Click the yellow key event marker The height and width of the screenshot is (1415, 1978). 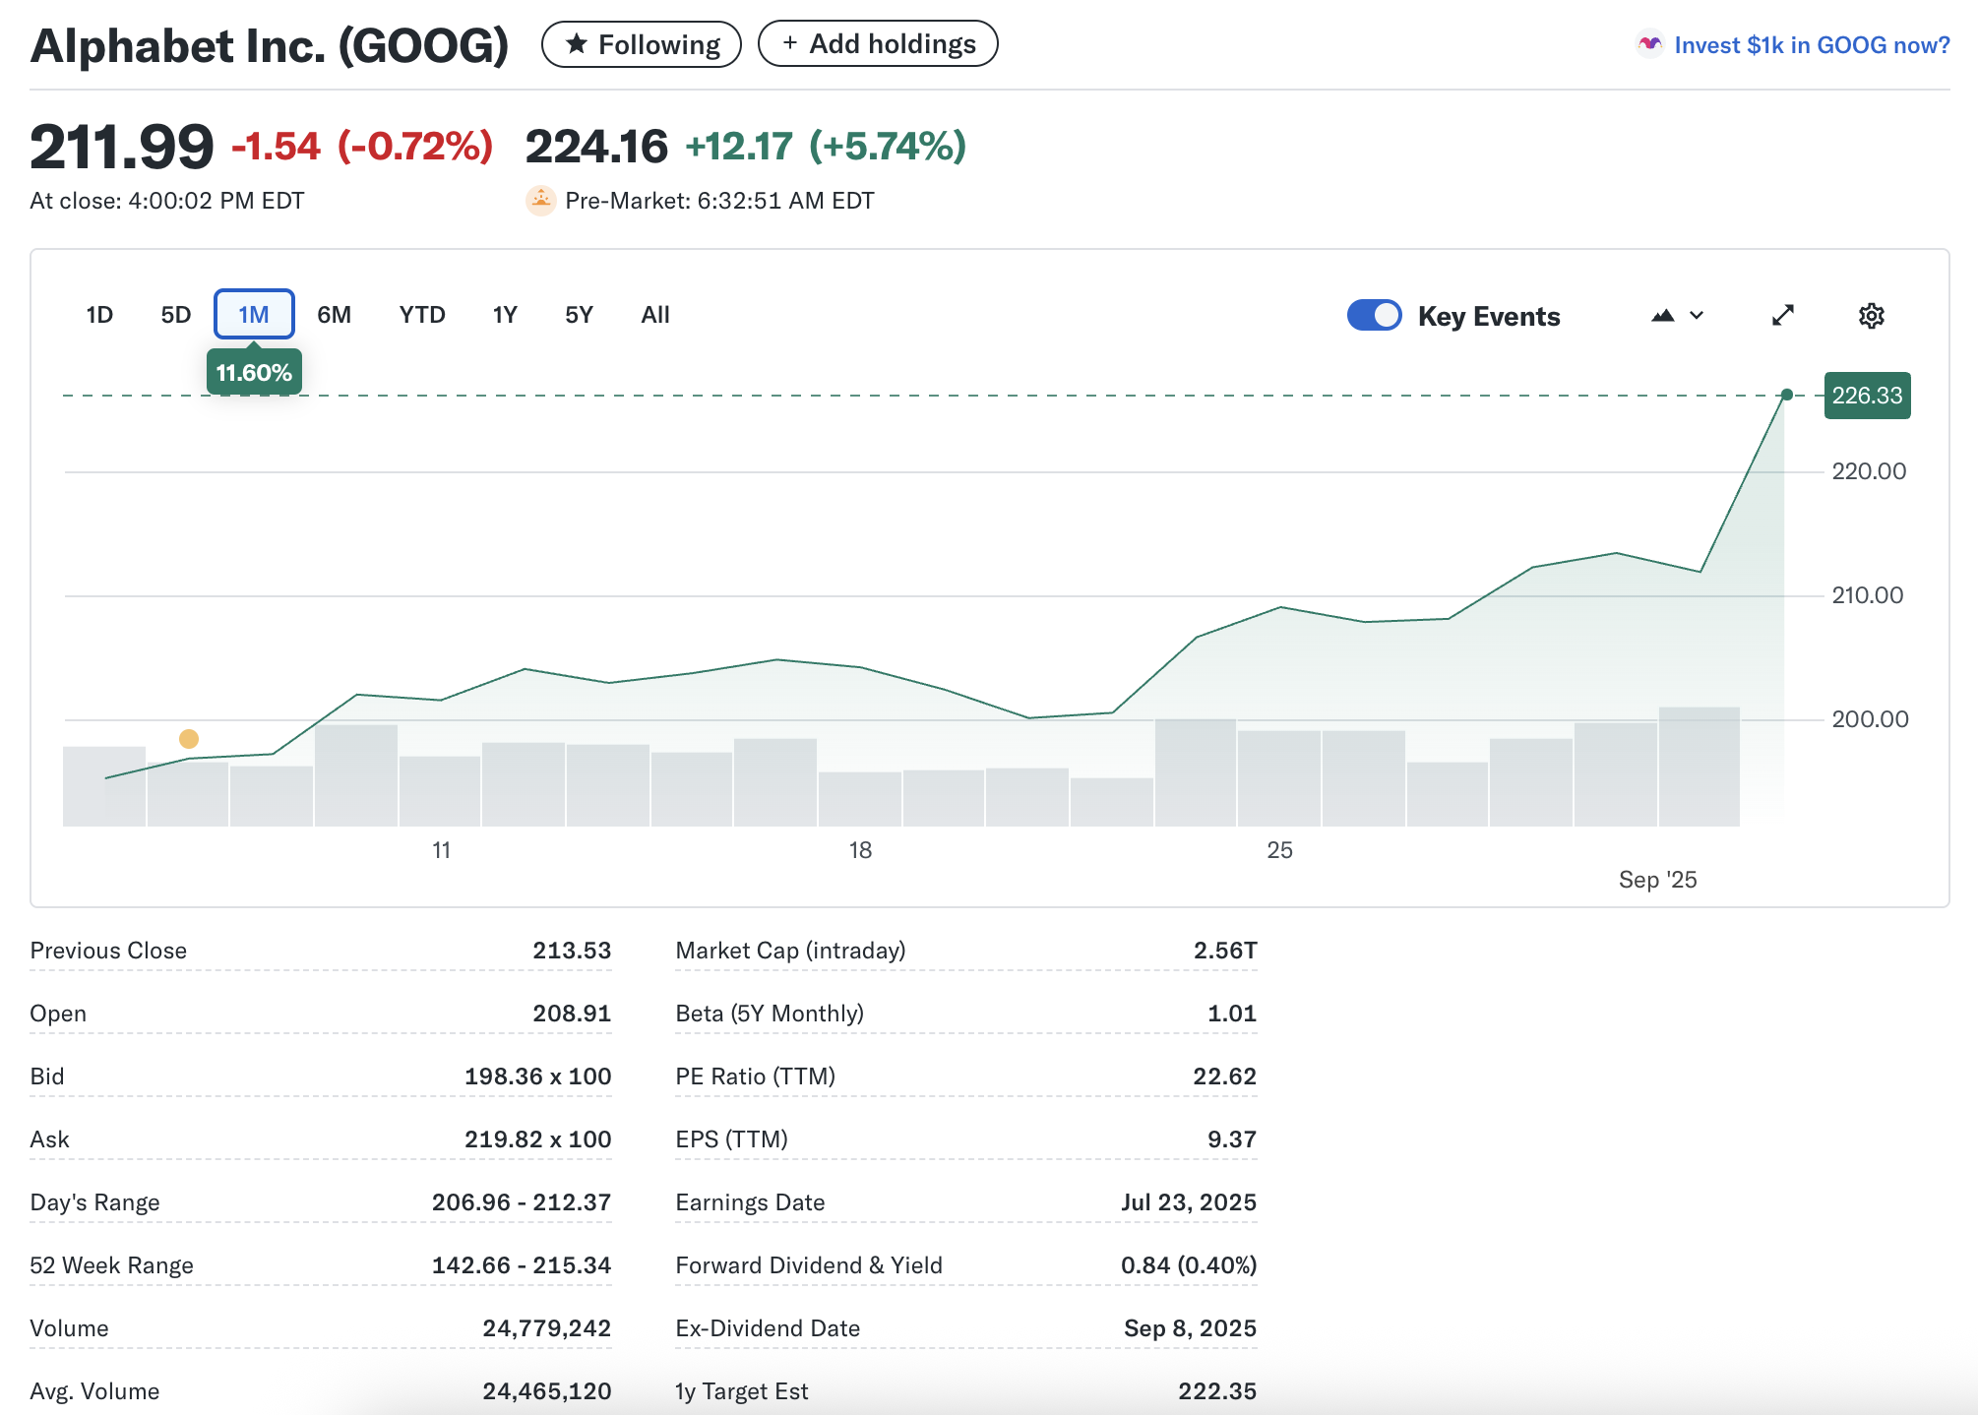click(189, 738)
